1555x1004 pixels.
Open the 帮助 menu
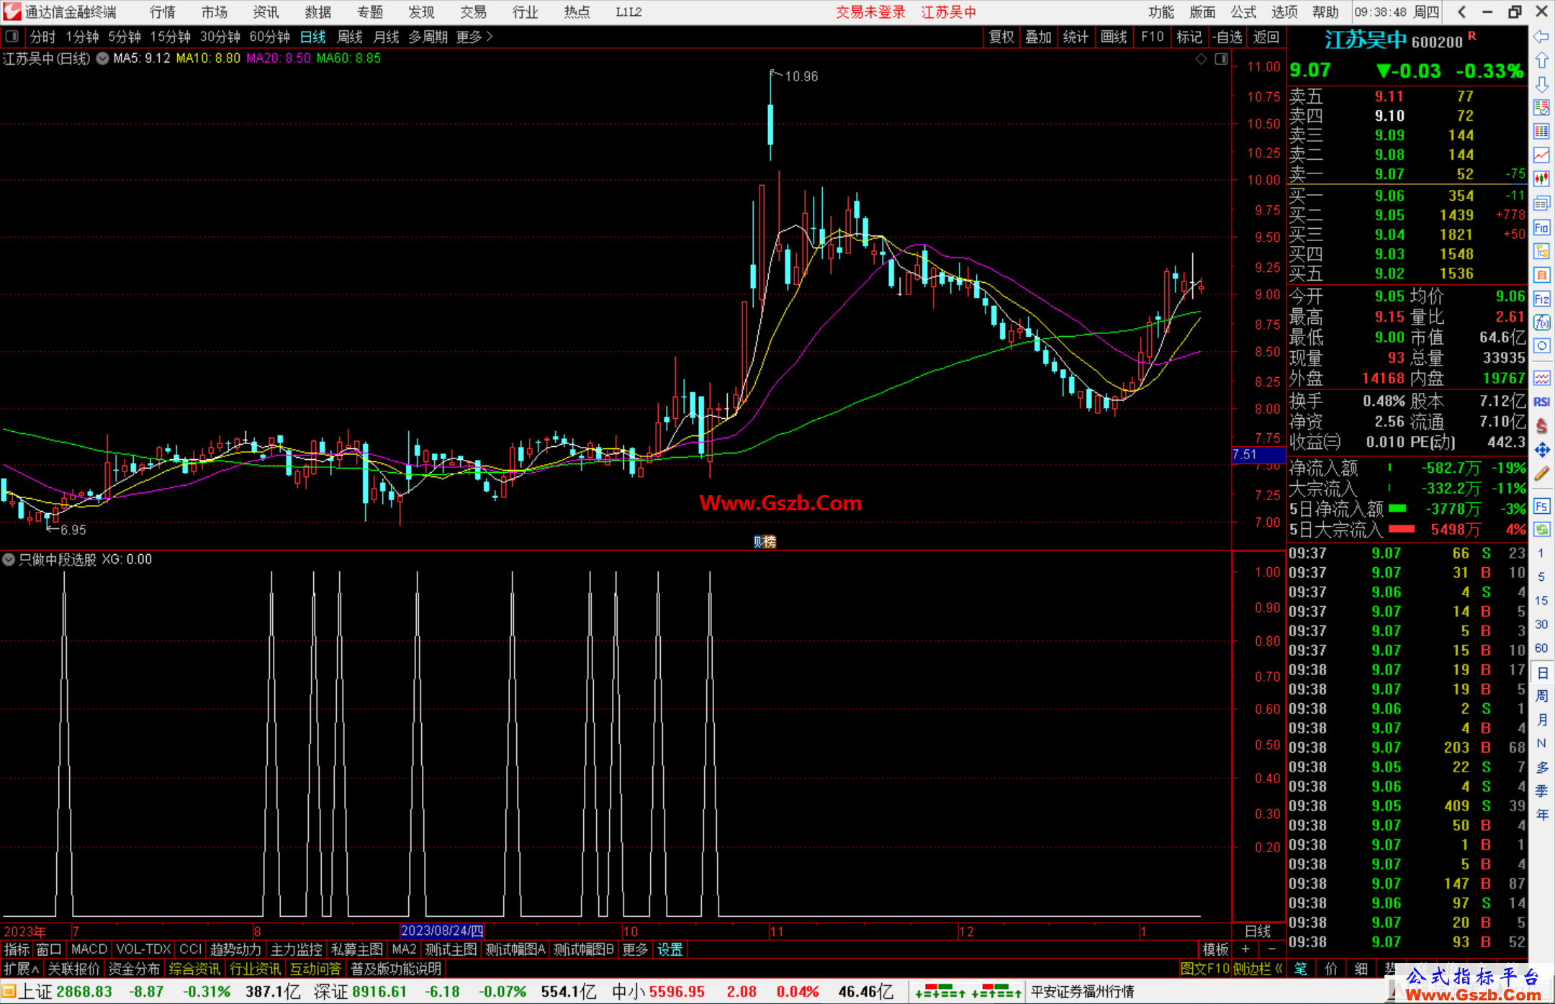[x=1325, y=12]
